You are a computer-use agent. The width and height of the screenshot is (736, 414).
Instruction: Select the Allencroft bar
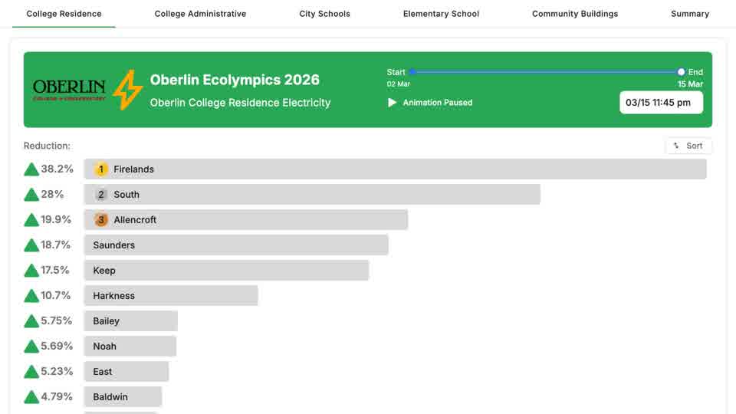coord(246,220)
